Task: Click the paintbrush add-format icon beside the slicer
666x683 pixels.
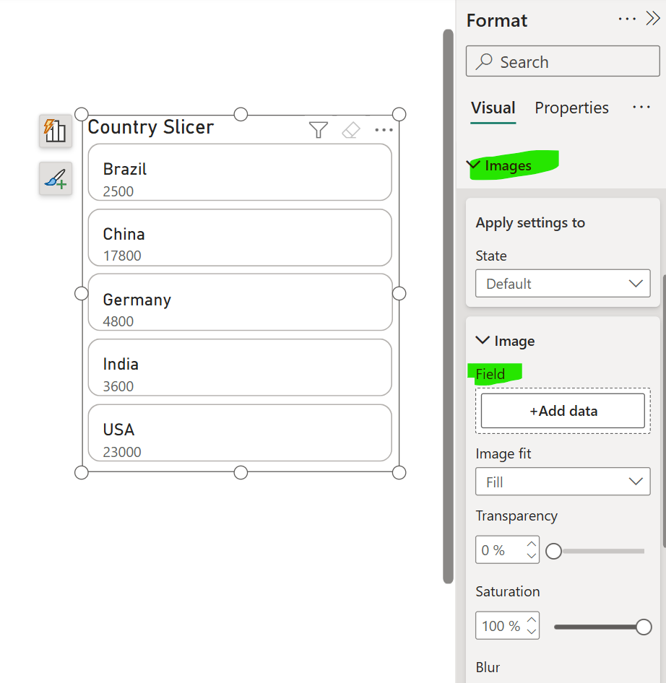Action: [55, 178]
